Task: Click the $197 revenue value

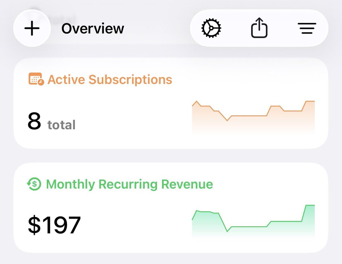Action: coord(54,225)
